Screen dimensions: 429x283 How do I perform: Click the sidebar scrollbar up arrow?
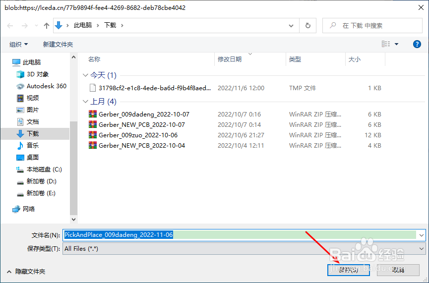73,57
